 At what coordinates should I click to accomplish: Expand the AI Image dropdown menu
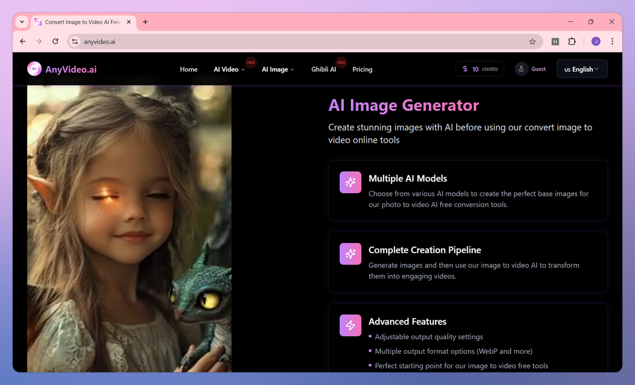[278, 69]
